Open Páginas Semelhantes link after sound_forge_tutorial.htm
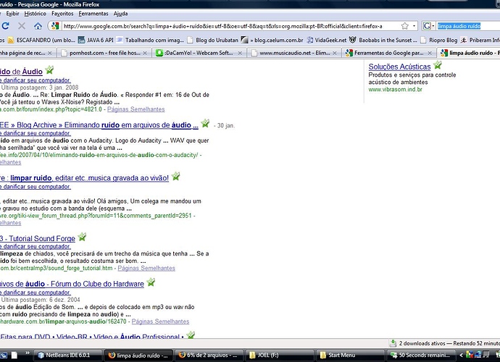 coord(146,269)
